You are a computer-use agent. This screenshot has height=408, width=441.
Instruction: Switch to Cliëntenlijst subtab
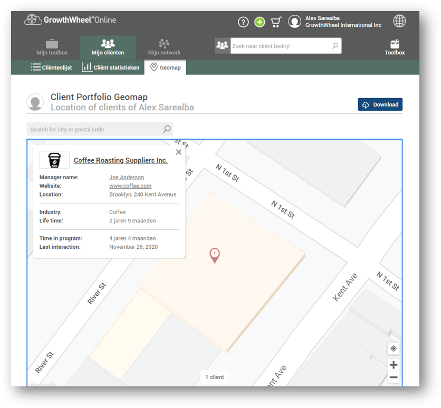(51, 67)
